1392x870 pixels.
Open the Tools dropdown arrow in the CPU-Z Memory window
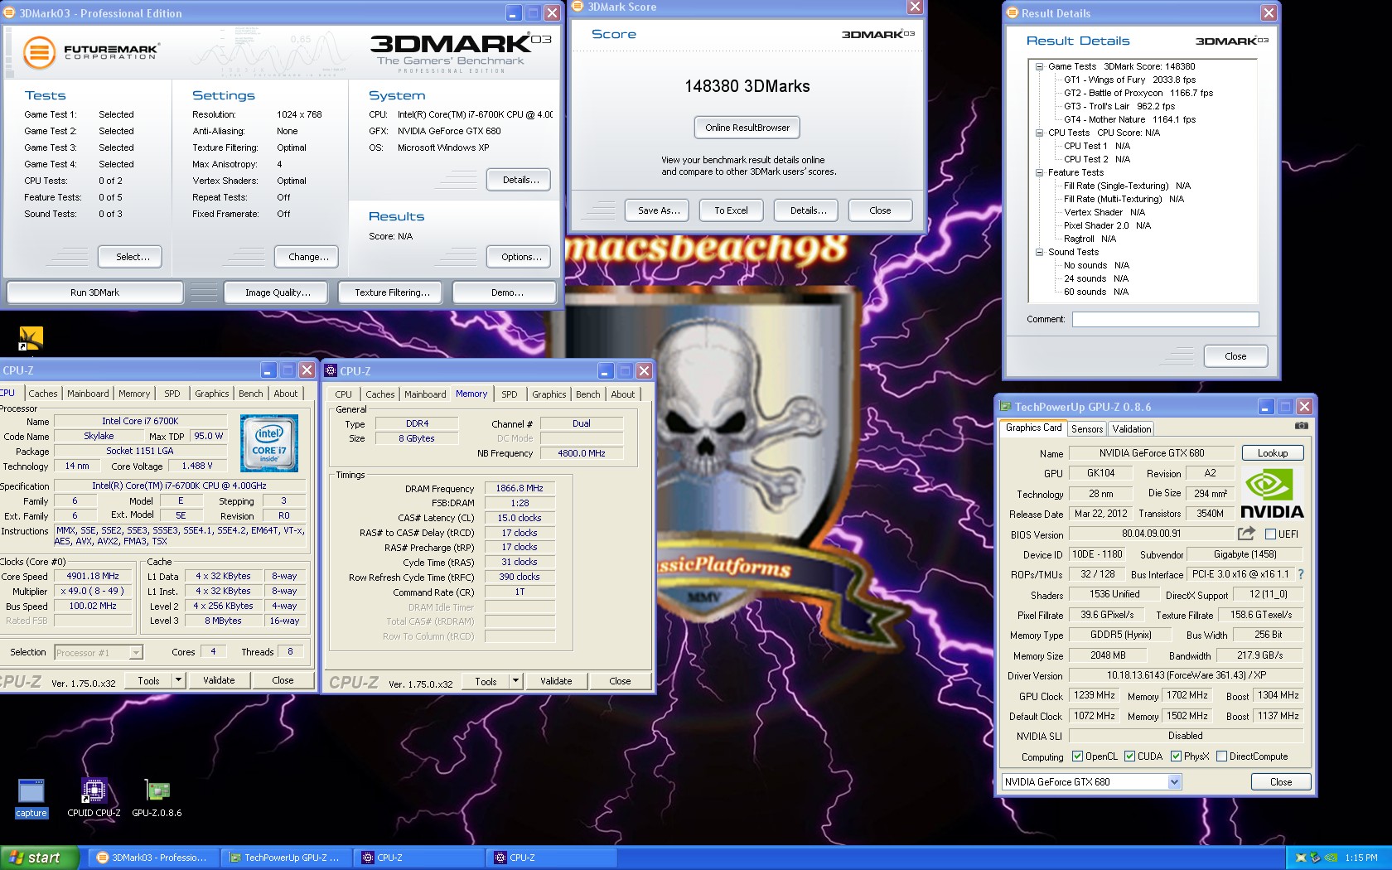pos(515,681)
